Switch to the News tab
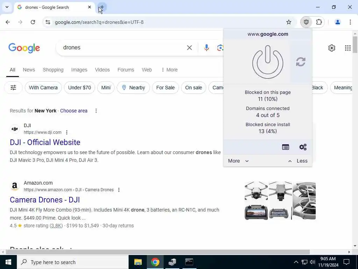This screenshot has width=358, height=269. [29, 70]
